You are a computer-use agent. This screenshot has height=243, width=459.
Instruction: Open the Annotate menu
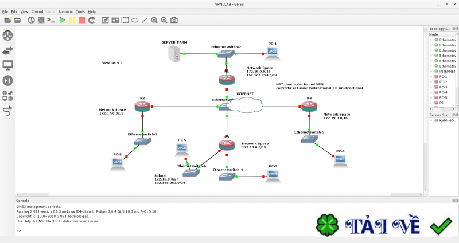(65, 11)
